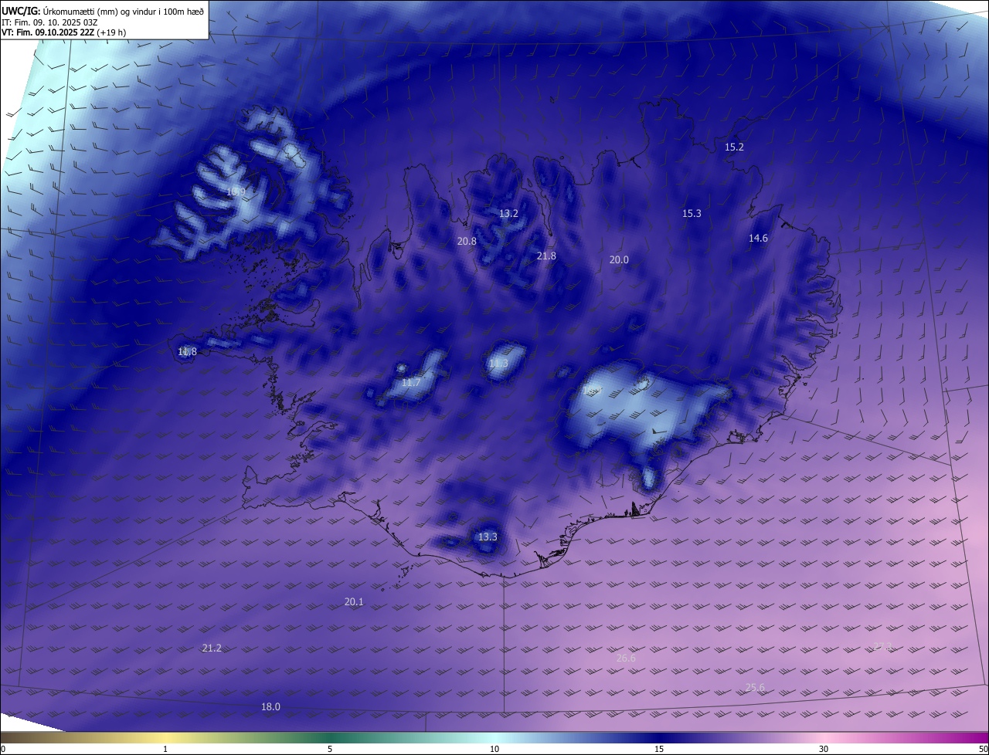
Task: Click the 15.3 value label on the map
Action: click(692, 213)
